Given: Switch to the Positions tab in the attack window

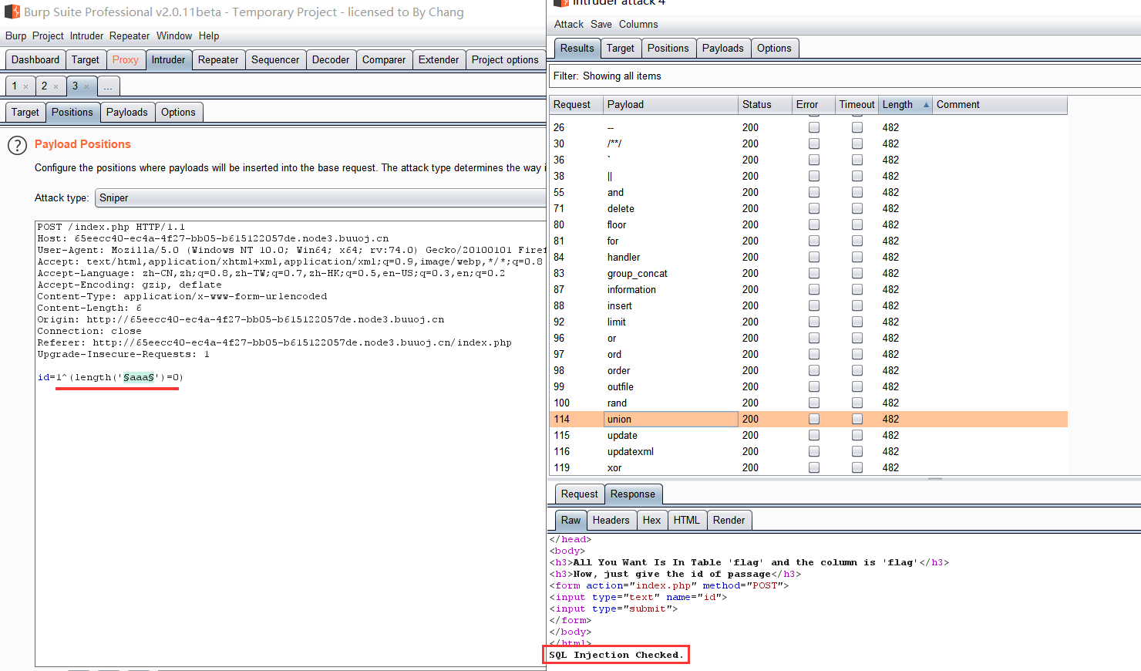Looking at the screenshot, I should [x=668, y=49].
